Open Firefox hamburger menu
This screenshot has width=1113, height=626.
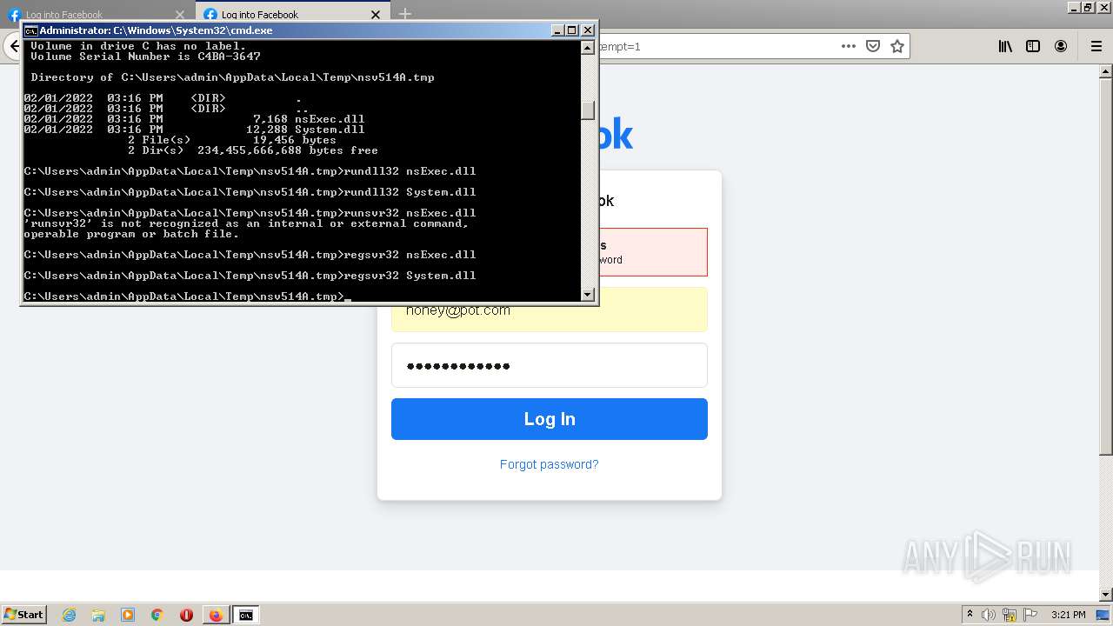coord(1096,46)
